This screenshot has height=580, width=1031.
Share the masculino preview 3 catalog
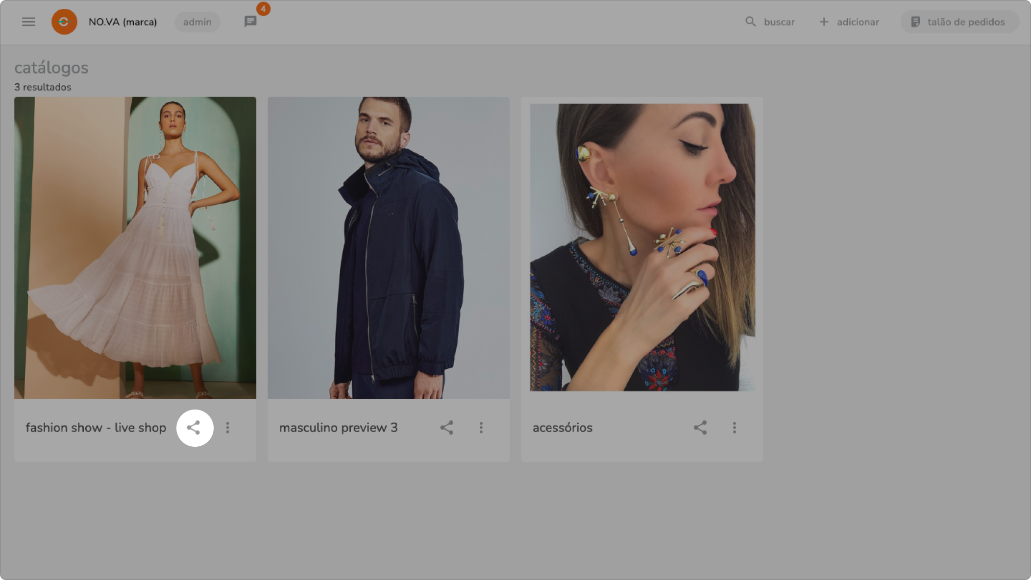(x=446, y=428)
